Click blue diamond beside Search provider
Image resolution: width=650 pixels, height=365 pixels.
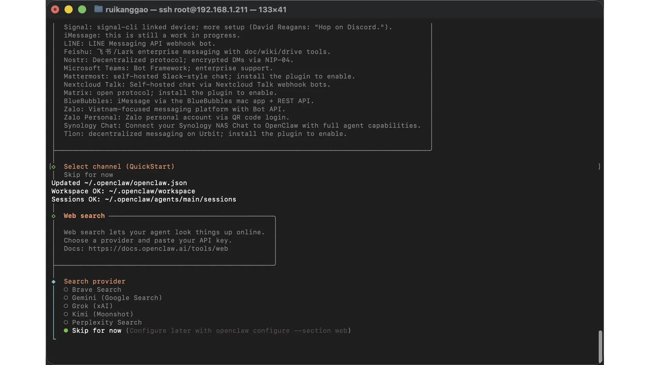pos(53,282)
